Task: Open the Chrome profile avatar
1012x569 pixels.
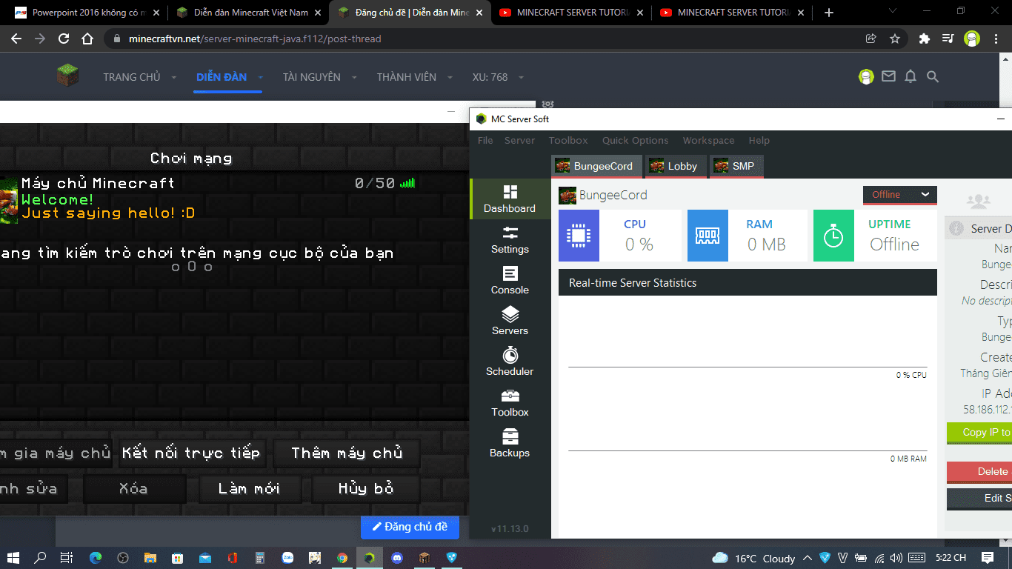Action: pyautogui.click(x=972, y=39)
